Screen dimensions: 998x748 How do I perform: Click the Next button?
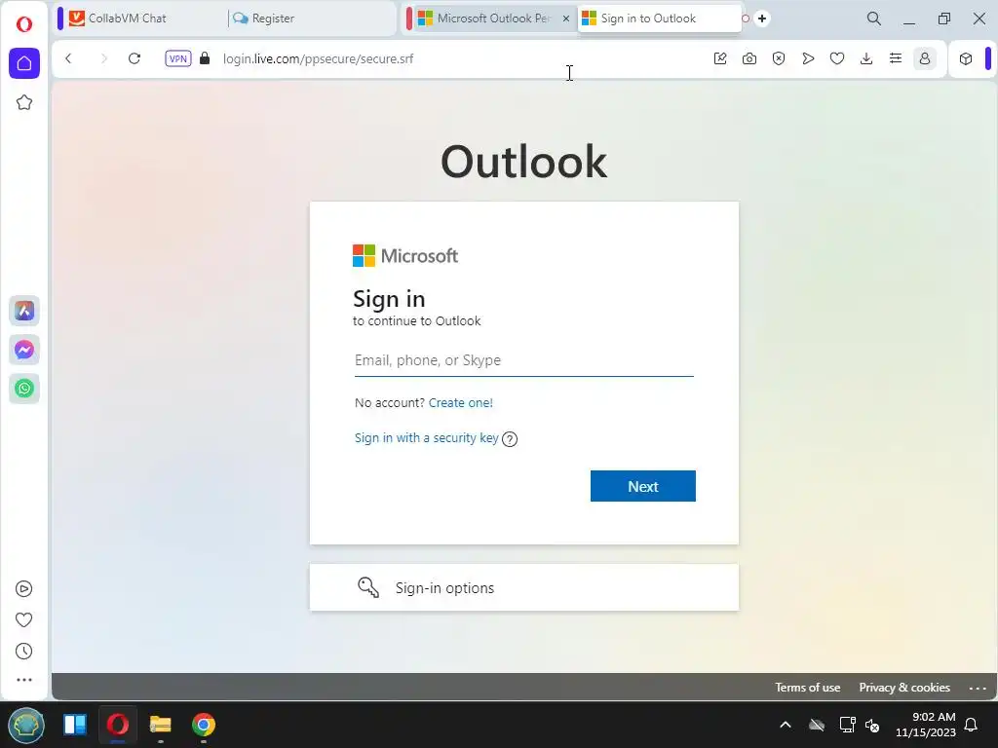click(643, 486)
